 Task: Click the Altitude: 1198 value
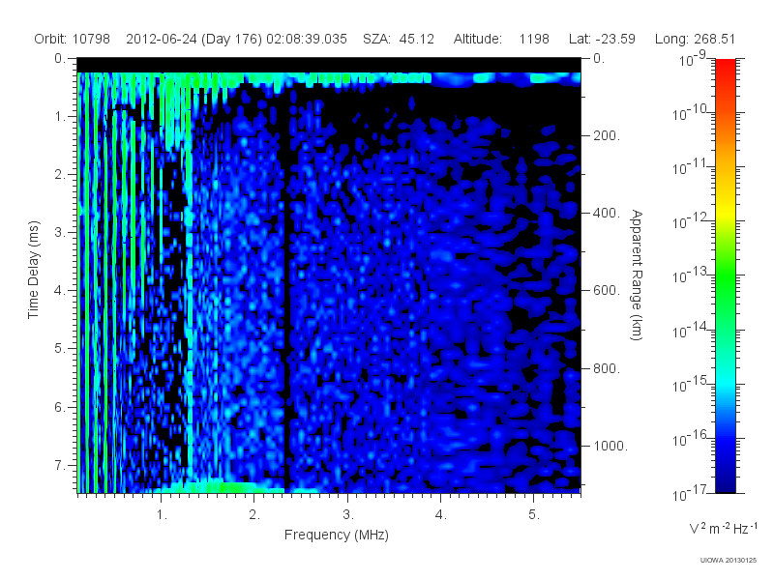(501, 39)
